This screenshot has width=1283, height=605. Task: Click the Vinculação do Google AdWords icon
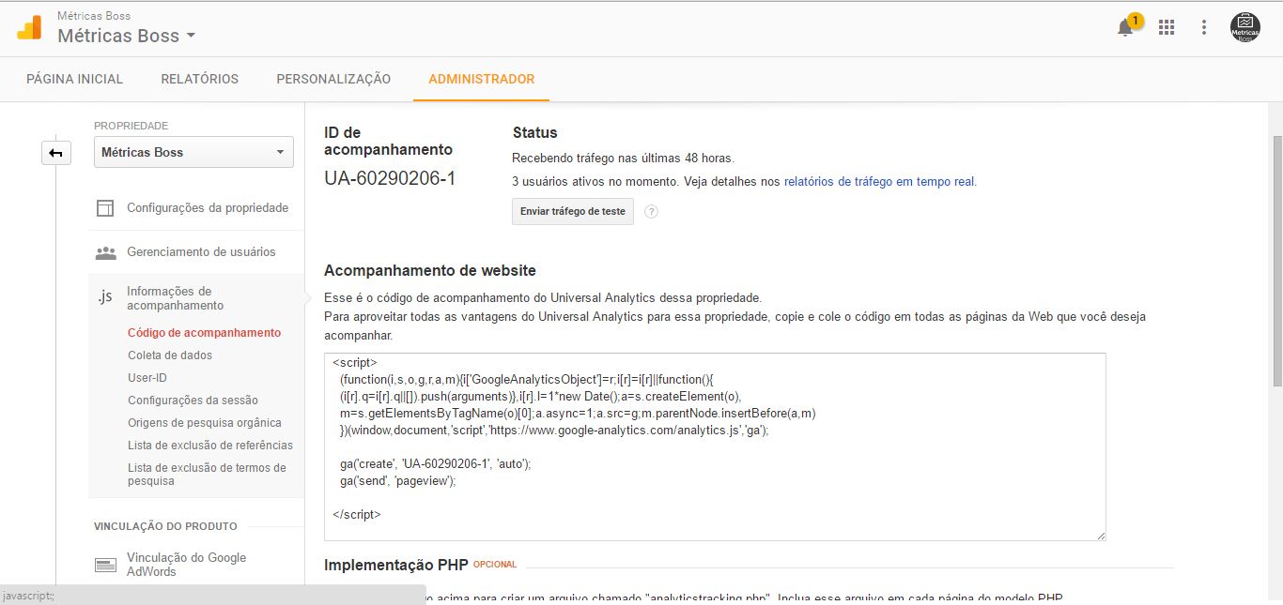pyautogui.click(x=105, y=565)
